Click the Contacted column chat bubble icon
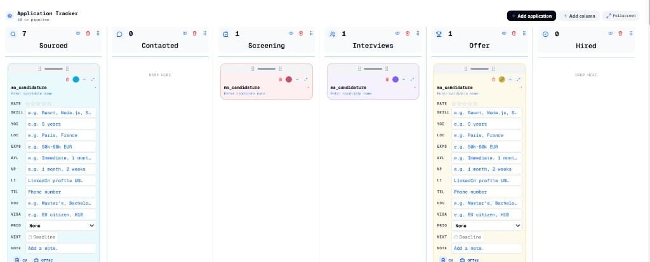The height and width of the screenshot is (262, 650). tap(119, 34)
